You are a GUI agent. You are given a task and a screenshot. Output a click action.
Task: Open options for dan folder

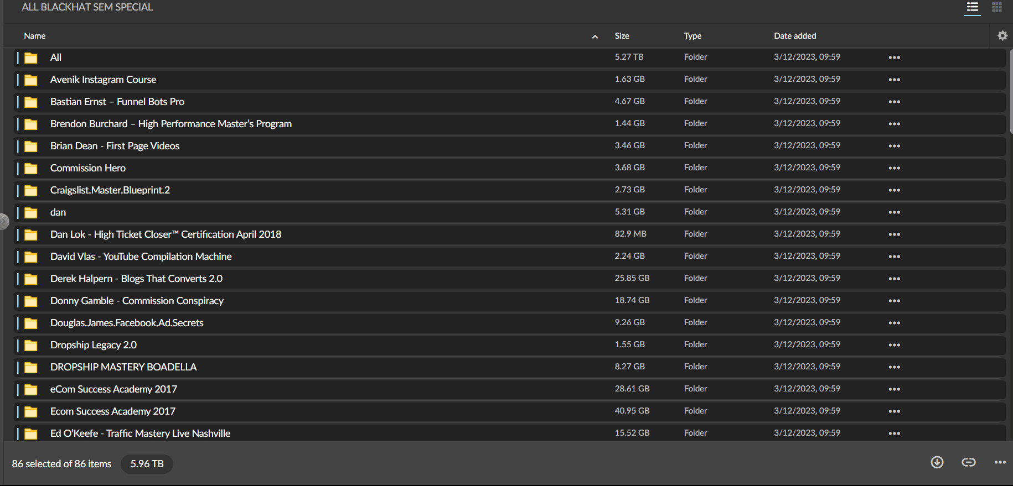(x=895, y=212)
